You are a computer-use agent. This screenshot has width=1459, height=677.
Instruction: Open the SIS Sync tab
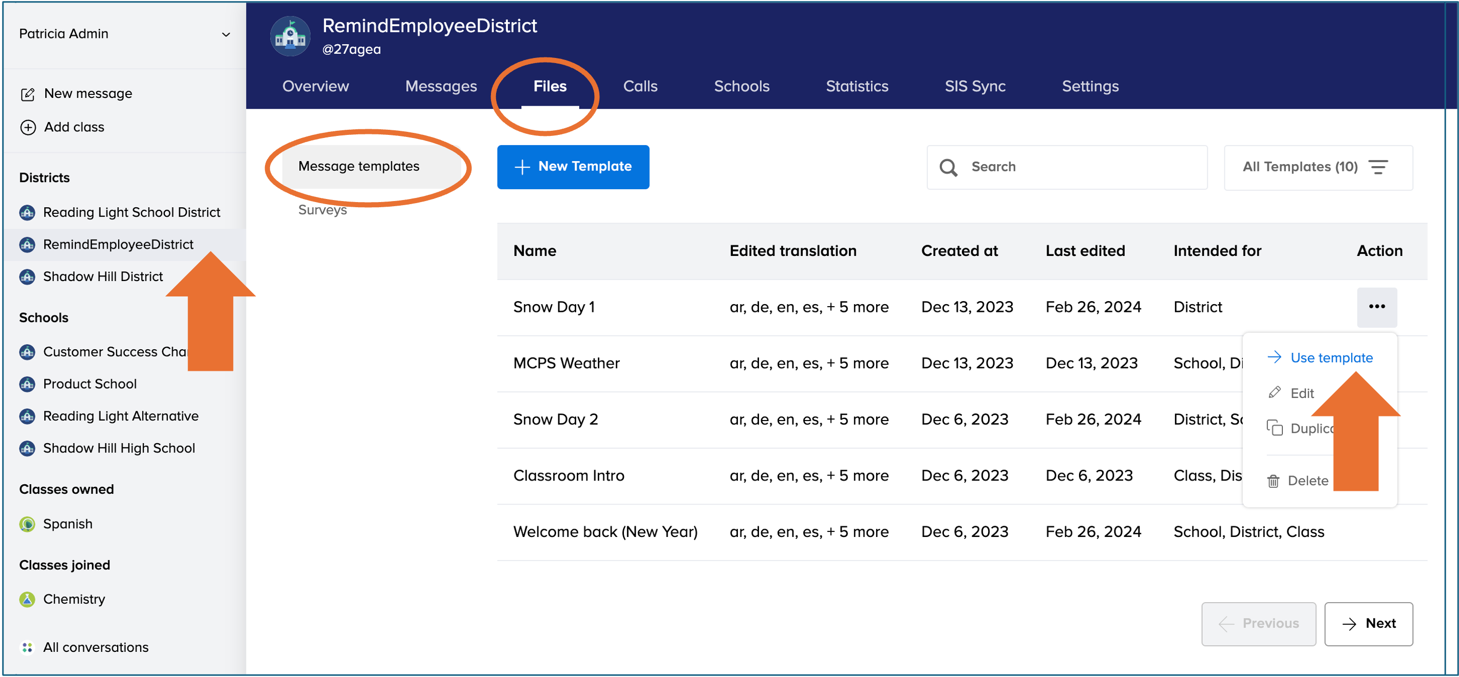point(974,87)
